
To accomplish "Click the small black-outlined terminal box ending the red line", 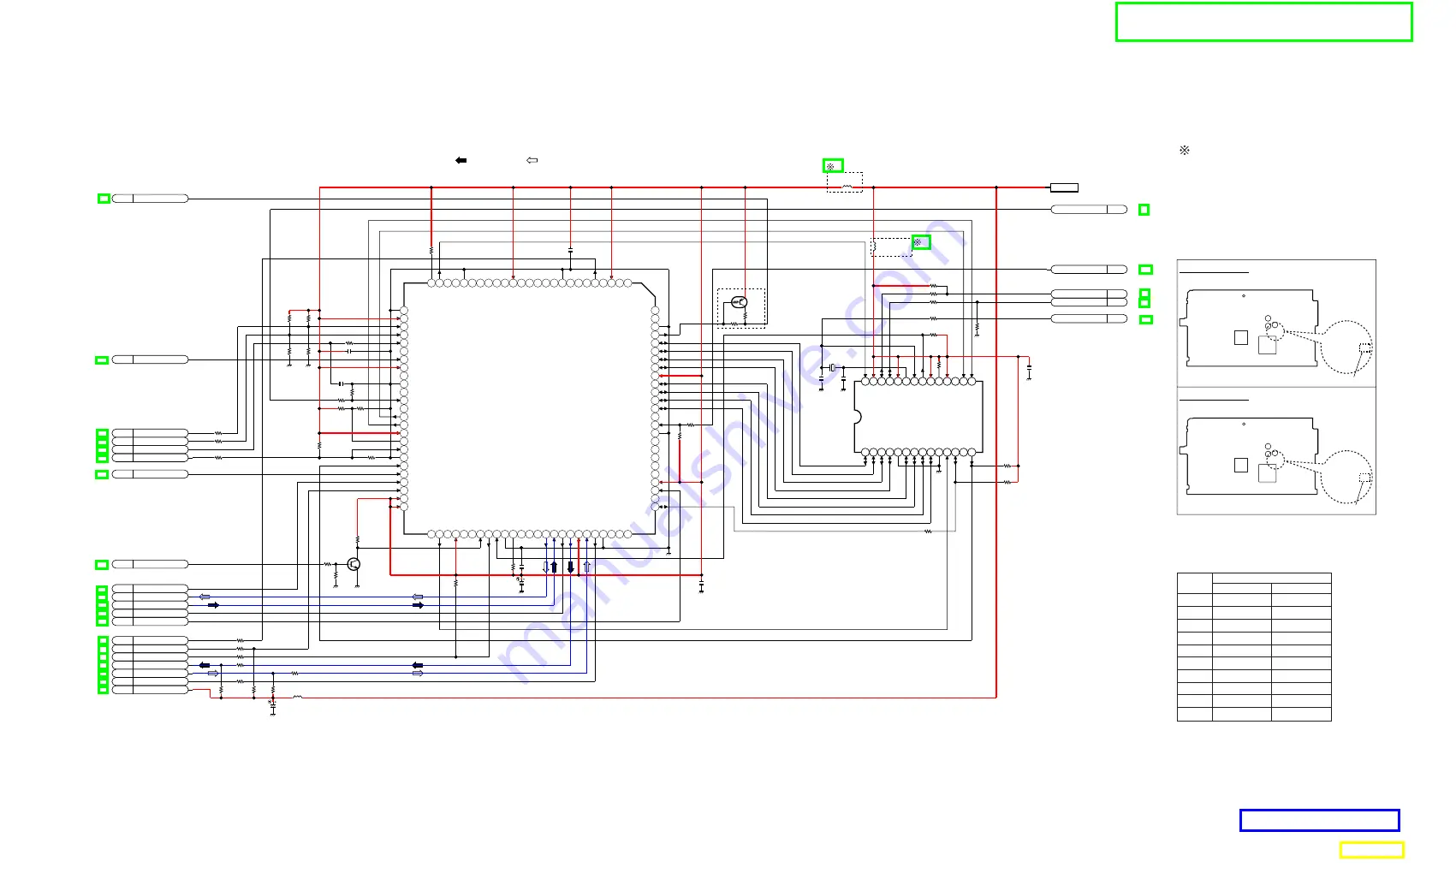I will (1064, 187).
